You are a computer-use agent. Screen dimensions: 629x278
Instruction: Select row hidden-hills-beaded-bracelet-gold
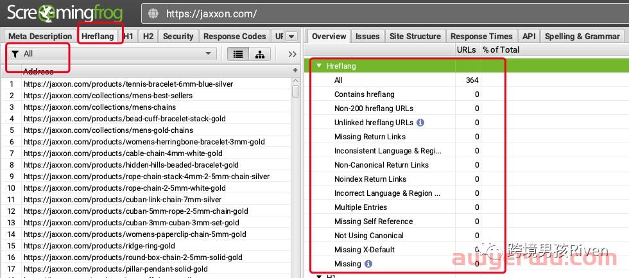pos(146,165)
